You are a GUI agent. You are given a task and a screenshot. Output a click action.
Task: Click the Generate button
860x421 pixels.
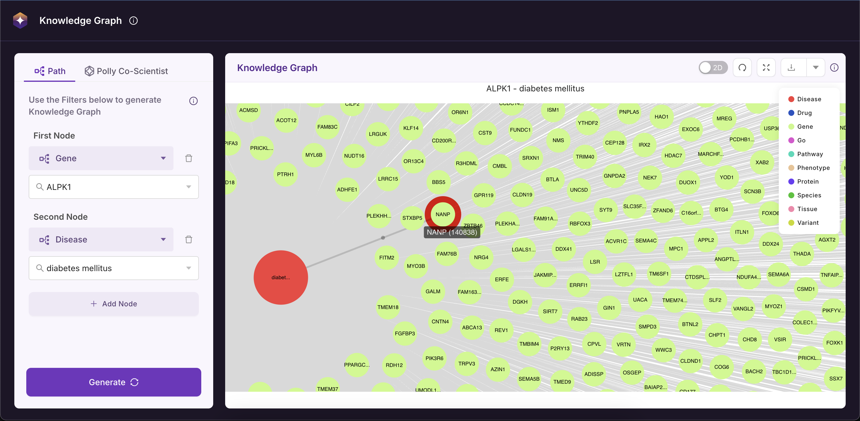113,382
